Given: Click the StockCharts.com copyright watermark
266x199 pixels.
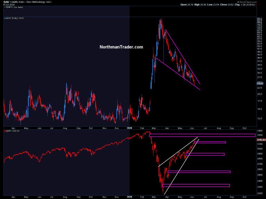Looking at the screenshot, I should [x=255, y=1].
